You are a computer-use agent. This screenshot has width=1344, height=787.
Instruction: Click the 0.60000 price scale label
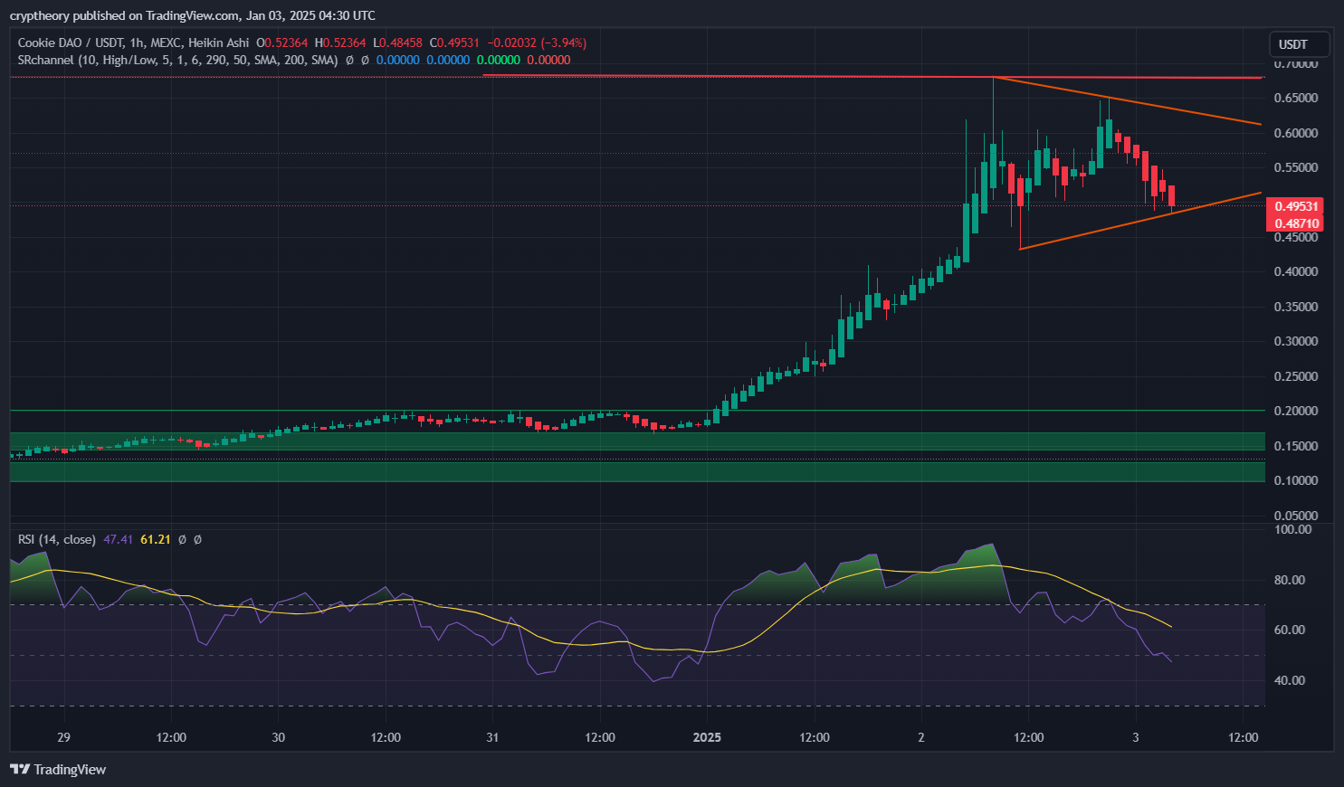tap(1296, 133)
